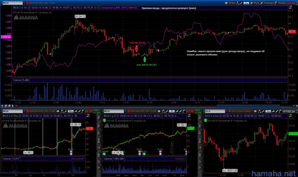
Task: Toggle scale icon in MGA daily chart
Action: (x=189, y=116)
